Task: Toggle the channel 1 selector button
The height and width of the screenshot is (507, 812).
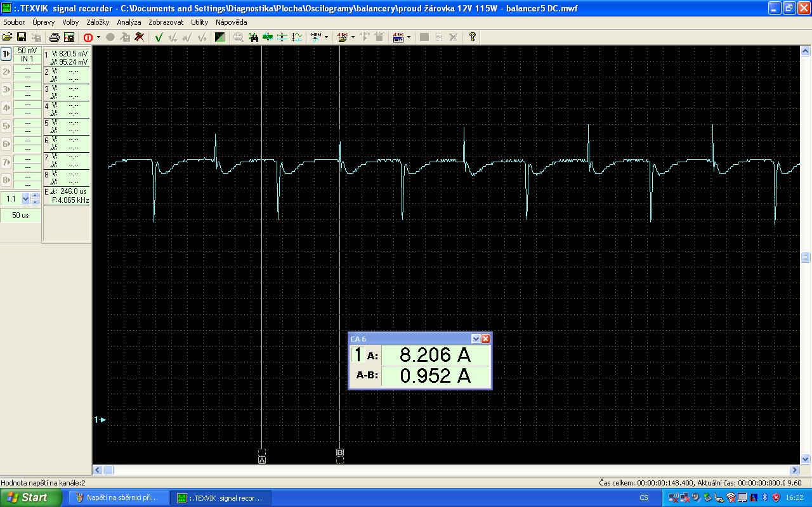Action: tap(6, 54)
